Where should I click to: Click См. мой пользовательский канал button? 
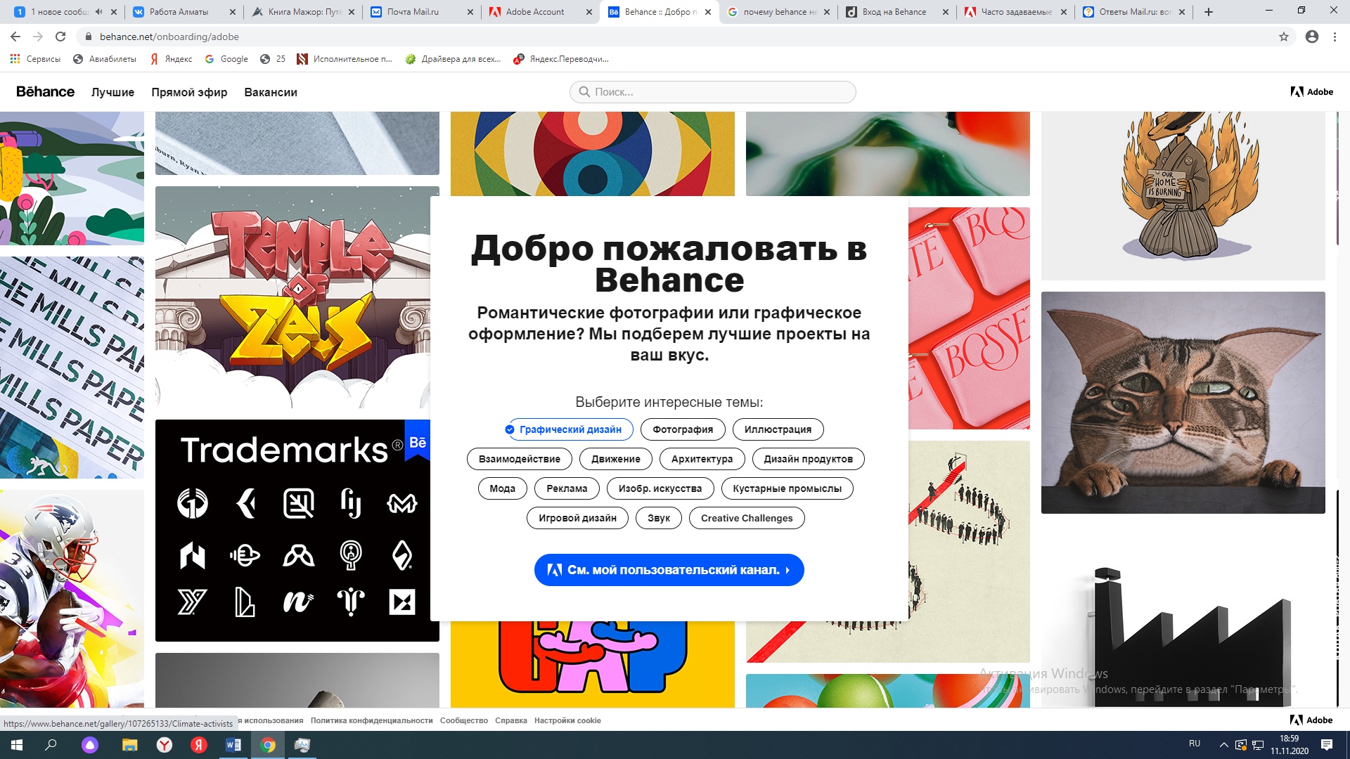click(x=669, y=570)
